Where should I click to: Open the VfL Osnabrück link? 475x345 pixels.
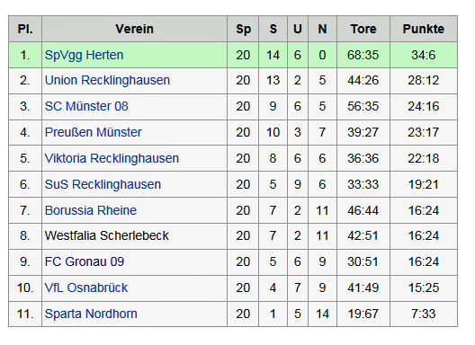tap(86, 288)
